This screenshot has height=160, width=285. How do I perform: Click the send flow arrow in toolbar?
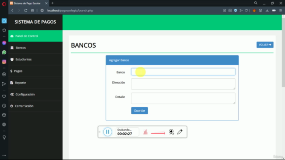point(241,11)
